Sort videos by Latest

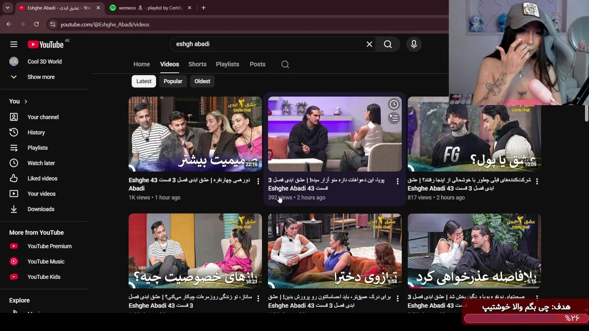click(144, 81)
